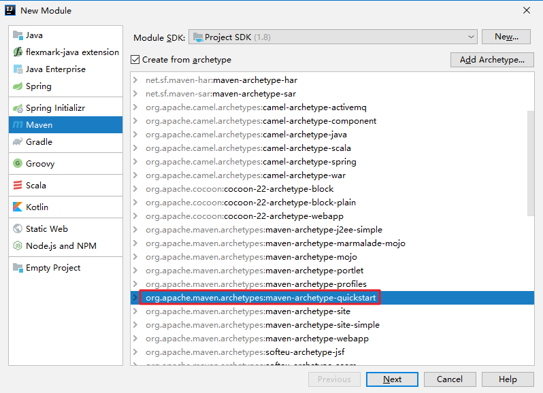The width and height of the screenshot is (543, 393).
Task: Click the Empty Project folder icon
Action: click(18, 267)
